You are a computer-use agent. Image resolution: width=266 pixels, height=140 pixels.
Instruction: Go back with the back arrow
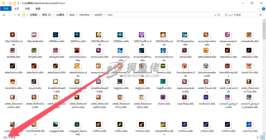4,15
